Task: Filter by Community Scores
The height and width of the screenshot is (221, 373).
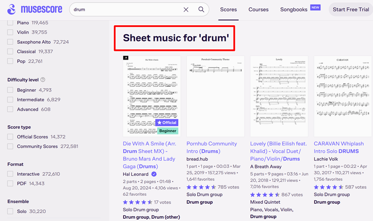Action: [10, 146]
